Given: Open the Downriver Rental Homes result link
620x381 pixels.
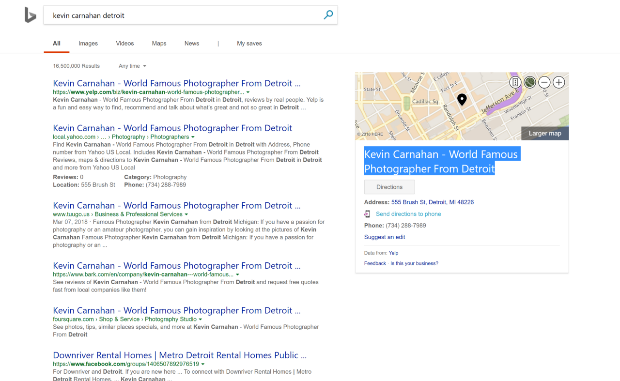Looking at the screenshot, I should pos(180,355).
